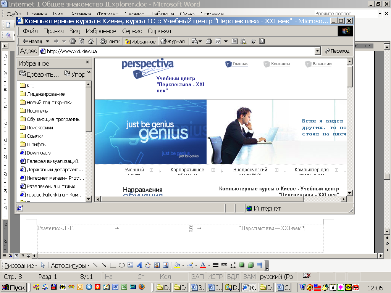The height and width of the screenshot is (293, 391).
Task: Go to Home page icon
Action: pyautogui.click(x=91, y=41)
